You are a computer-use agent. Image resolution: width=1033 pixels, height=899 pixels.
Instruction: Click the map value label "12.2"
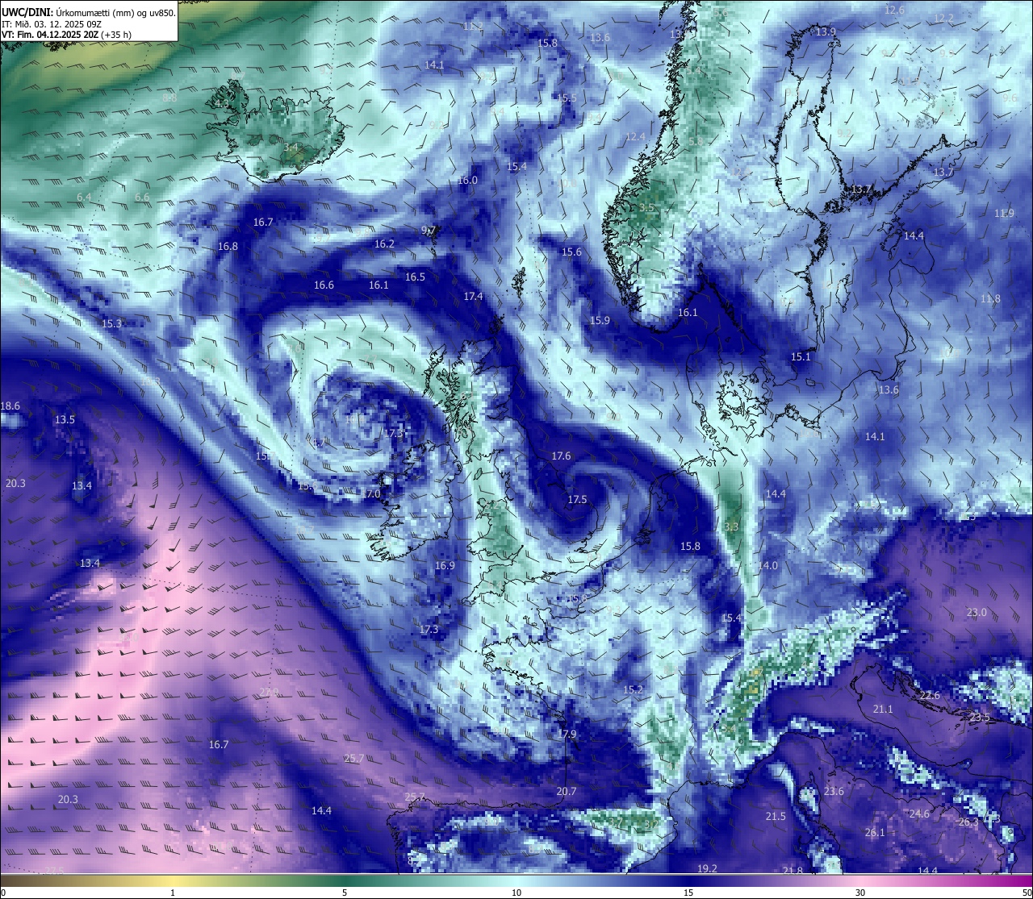[943, 19]
